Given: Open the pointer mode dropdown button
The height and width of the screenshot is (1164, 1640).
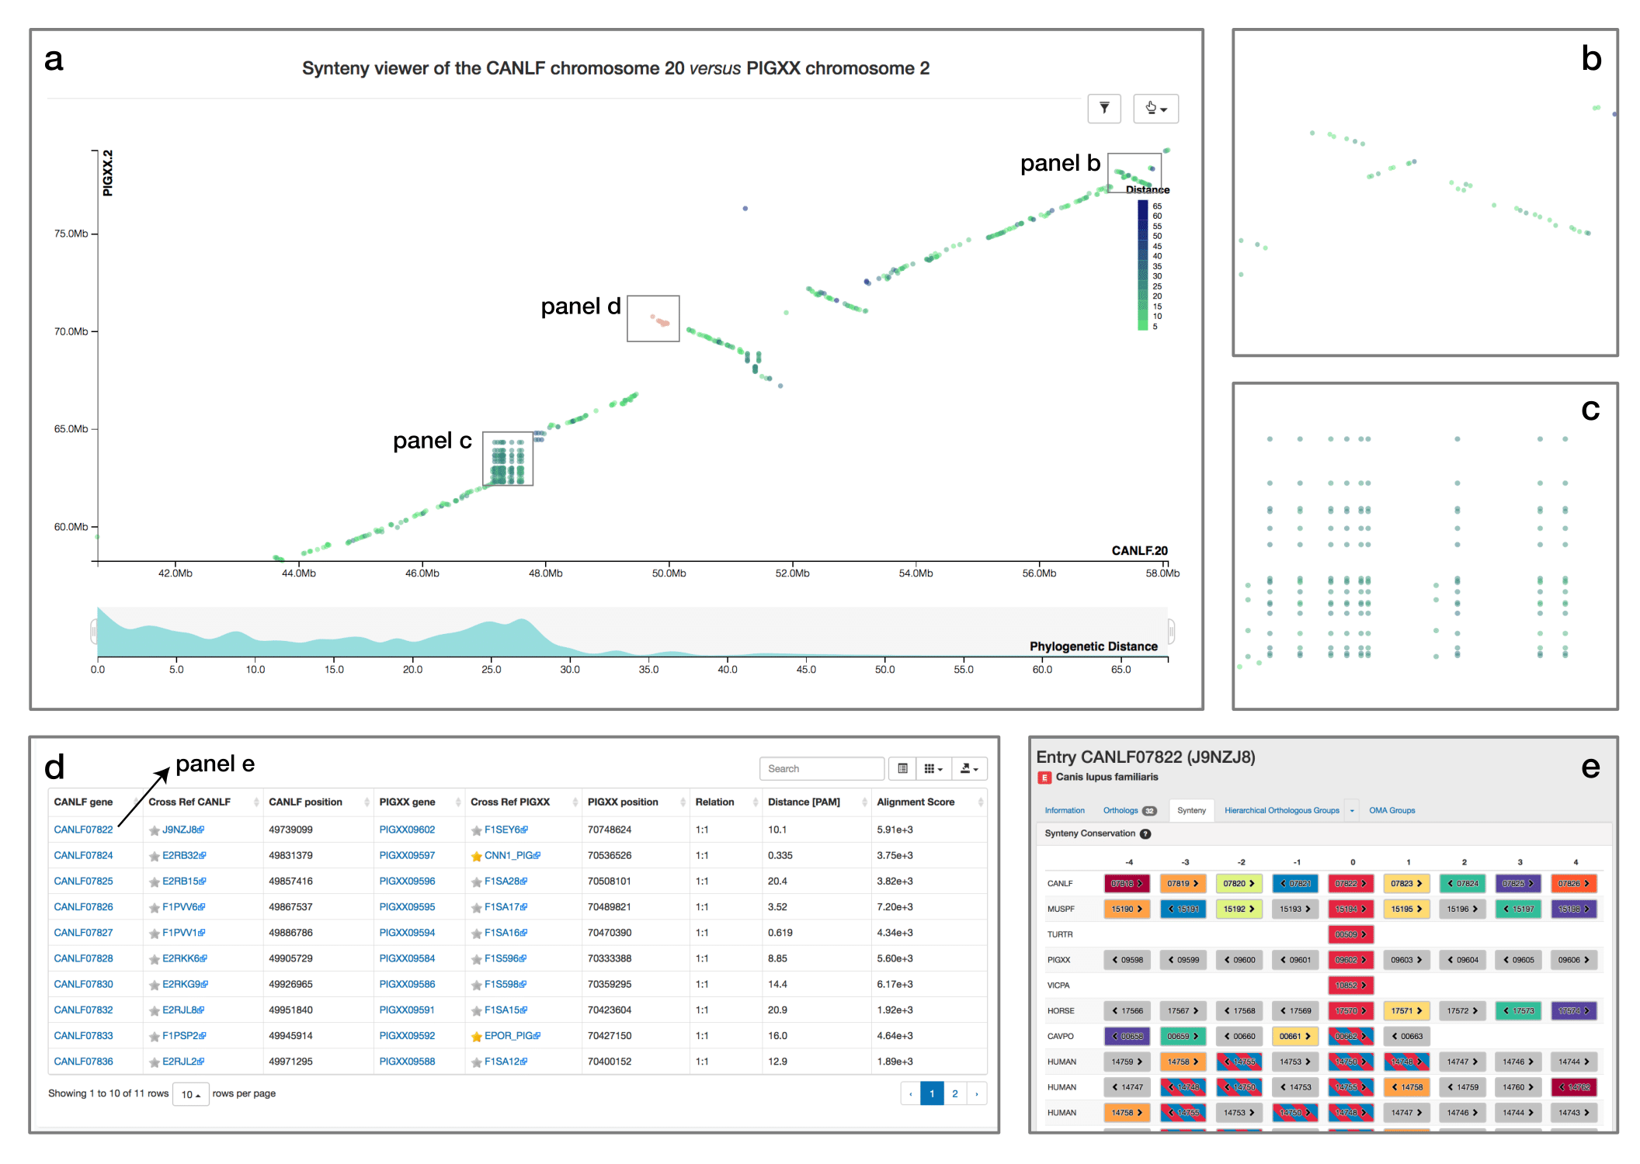Looking at the screenshot, I should [x=1155, y=109].
